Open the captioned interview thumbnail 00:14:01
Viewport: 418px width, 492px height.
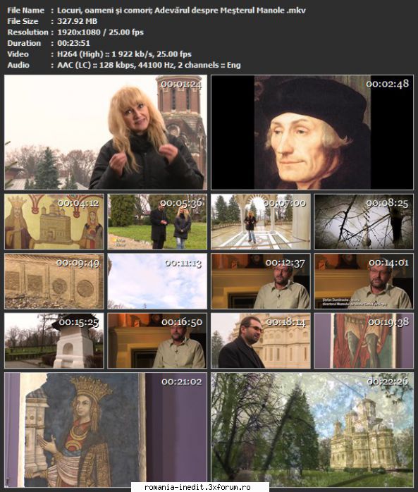[364, 281]
